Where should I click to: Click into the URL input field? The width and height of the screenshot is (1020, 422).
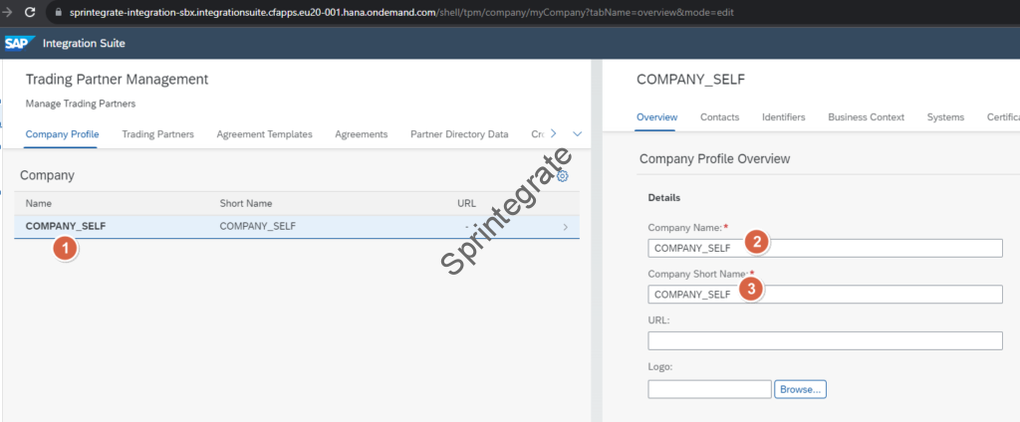(x=824, y=341)
